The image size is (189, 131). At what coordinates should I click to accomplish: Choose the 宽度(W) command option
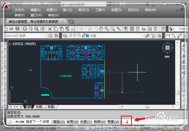coord(113,122)
